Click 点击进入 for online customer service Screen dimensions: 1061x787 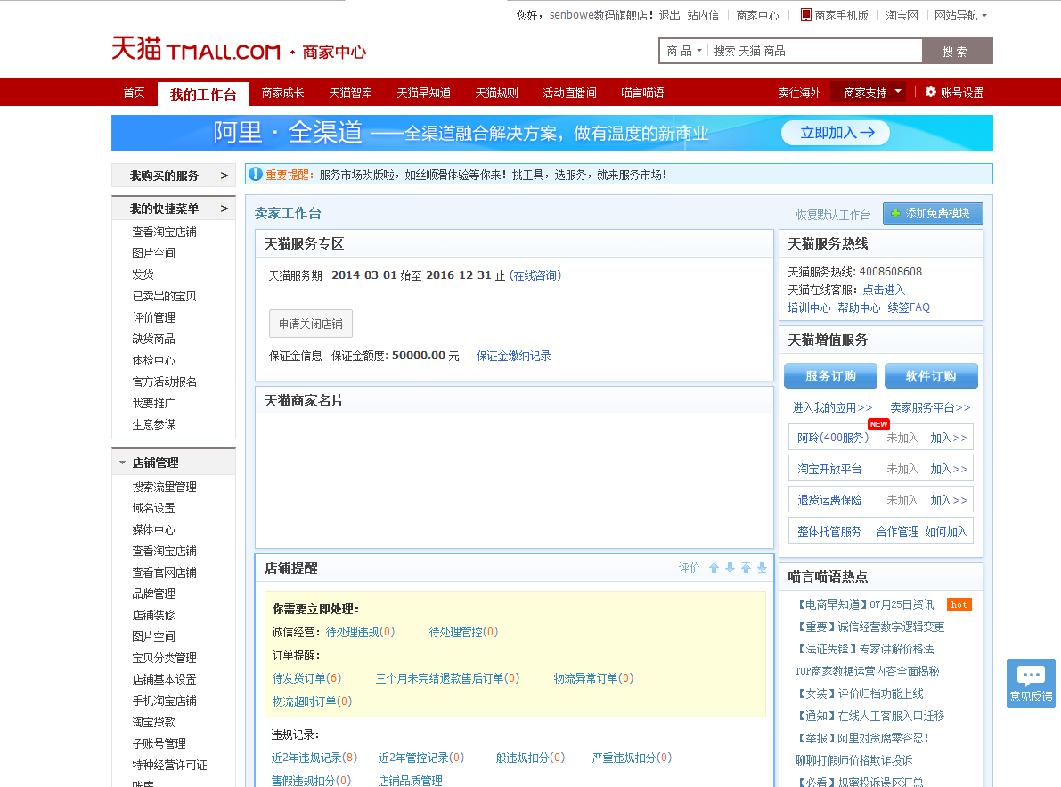click(884, 290)
